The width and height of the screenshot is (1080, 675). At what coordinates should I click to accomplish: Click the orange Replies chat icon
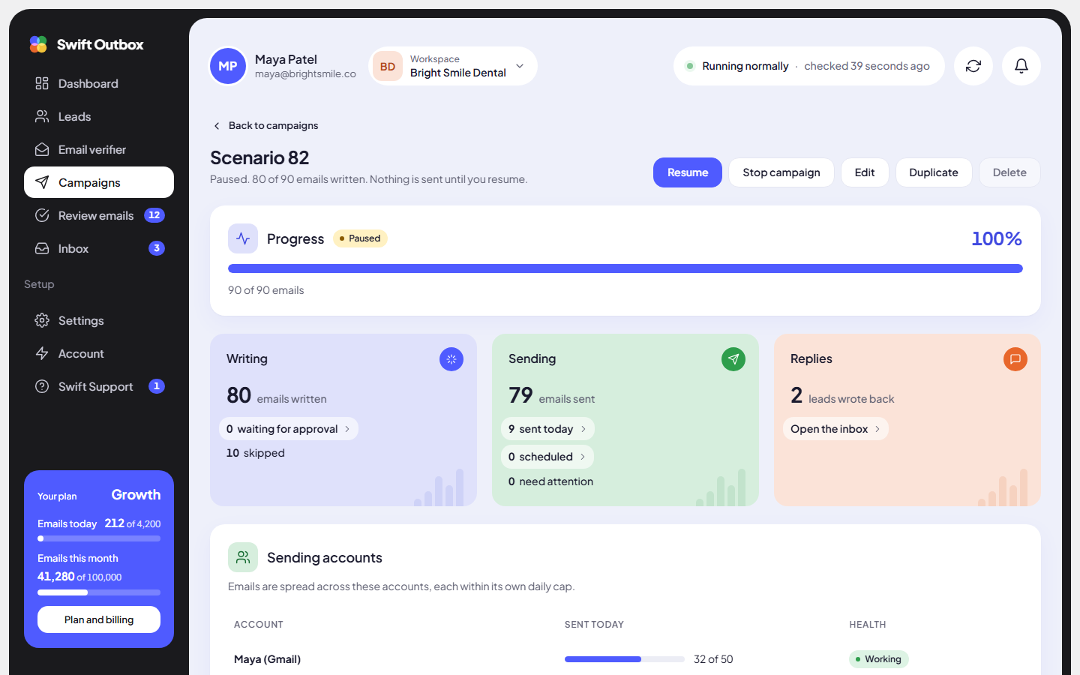tap(1015, 359)
